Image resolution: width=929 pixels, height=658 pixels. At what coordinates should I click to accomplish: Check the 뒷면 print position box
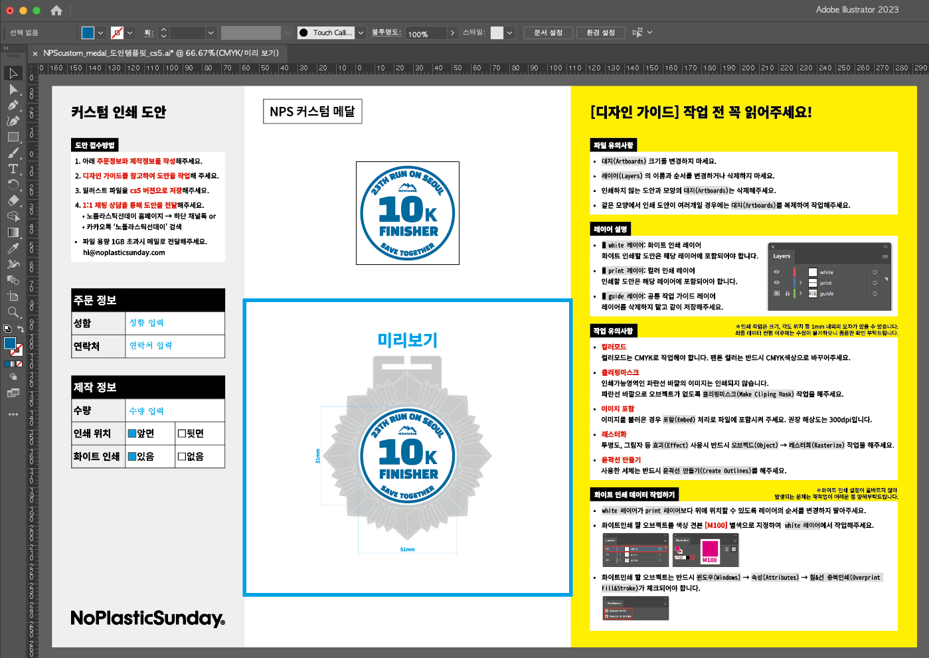(182, 434)
